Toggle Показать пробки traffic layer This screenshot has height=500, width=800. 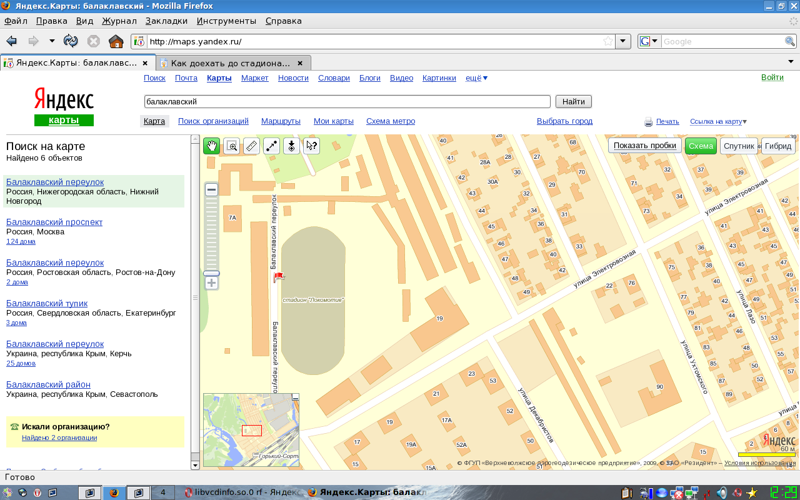point(645,146)
